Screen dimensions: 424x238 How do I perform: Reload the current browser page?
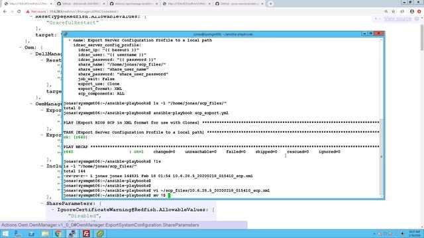pyautogui.click(x=19, y=12)
